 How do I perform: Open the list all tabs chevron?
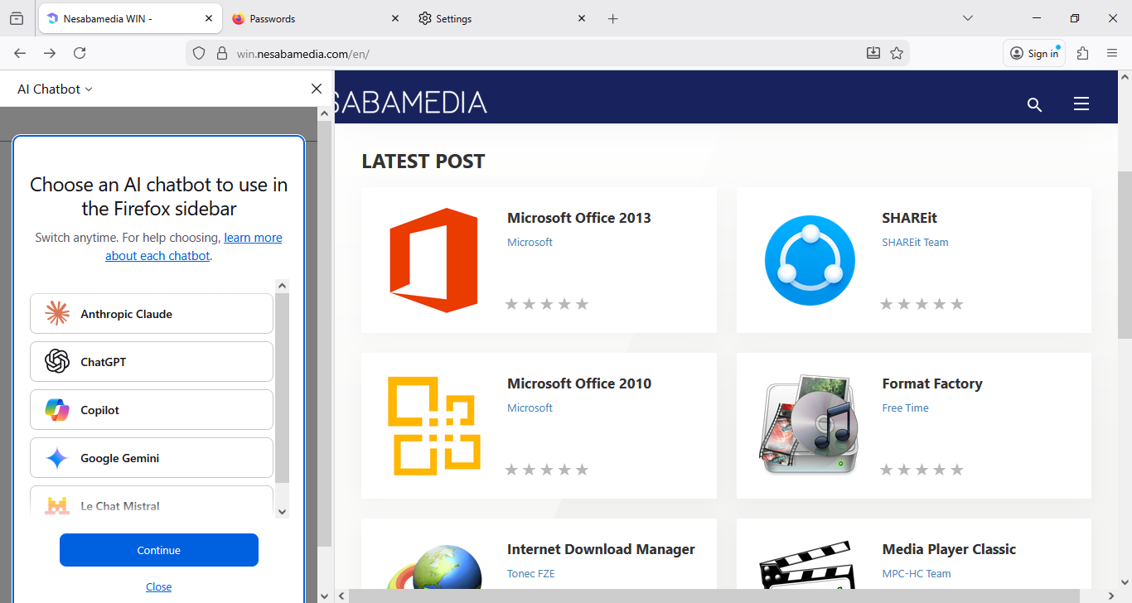pos(967,18)
